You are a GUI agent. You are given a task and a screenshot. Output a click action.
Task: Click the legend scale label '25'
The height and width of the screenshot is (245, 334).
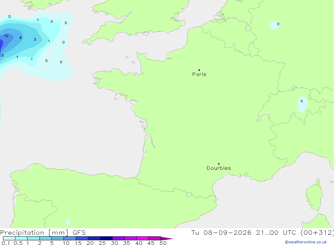(102, 243)
